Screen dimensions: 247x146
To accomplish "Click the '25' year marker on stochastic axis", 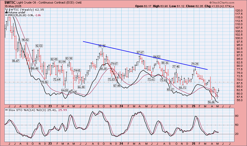I will click(193, 143).
